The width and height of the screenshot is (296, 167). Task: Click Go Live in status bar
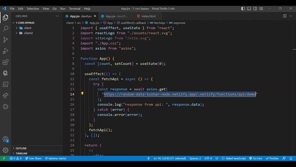pos(256,158)
